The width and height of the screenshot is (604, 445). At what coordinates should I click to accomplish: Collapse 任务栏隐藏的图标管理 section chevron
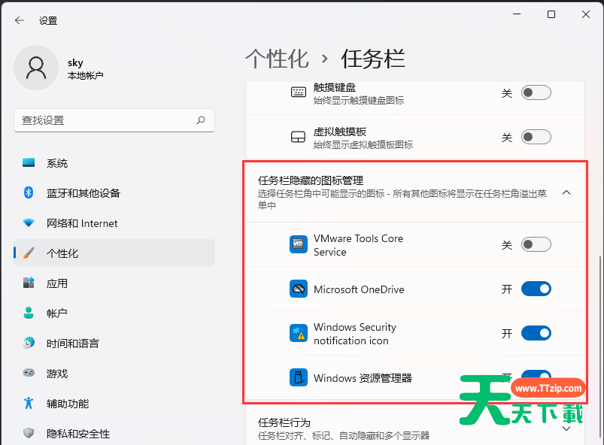coord(566,192)
